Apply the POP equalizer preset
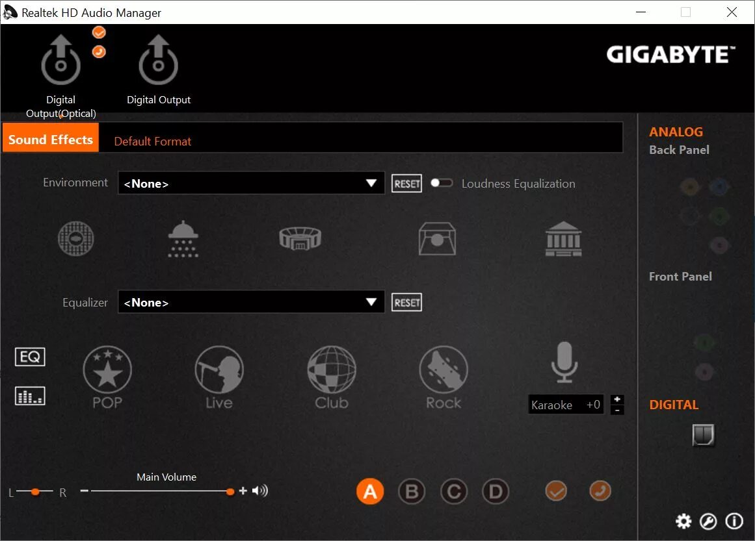The width and height of the screenshot is (755, 541). point(107,377)
